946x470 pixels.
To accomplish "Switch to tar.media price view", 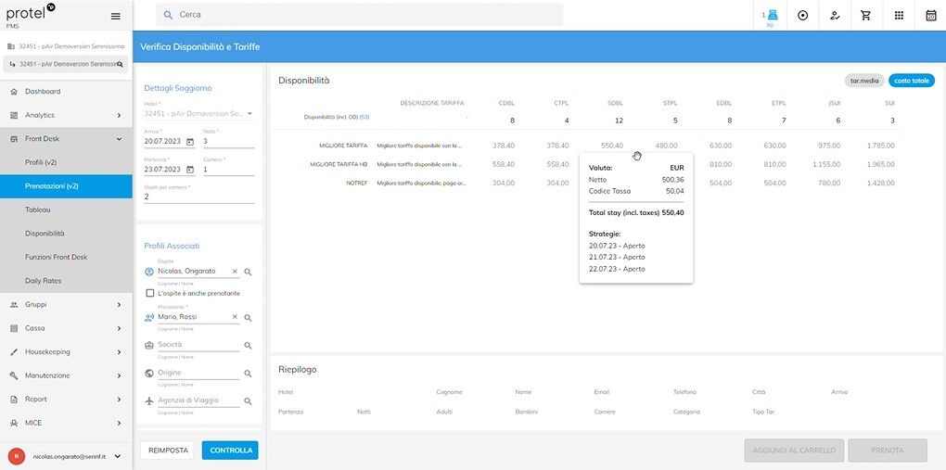I will [x=864, y=81].
